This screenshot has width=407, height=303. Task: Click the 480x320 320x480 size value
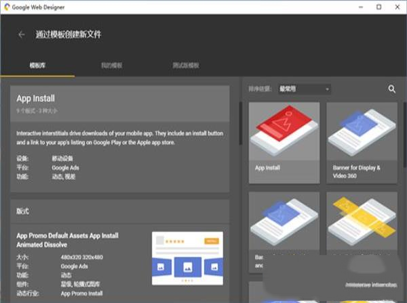(82, 257)
